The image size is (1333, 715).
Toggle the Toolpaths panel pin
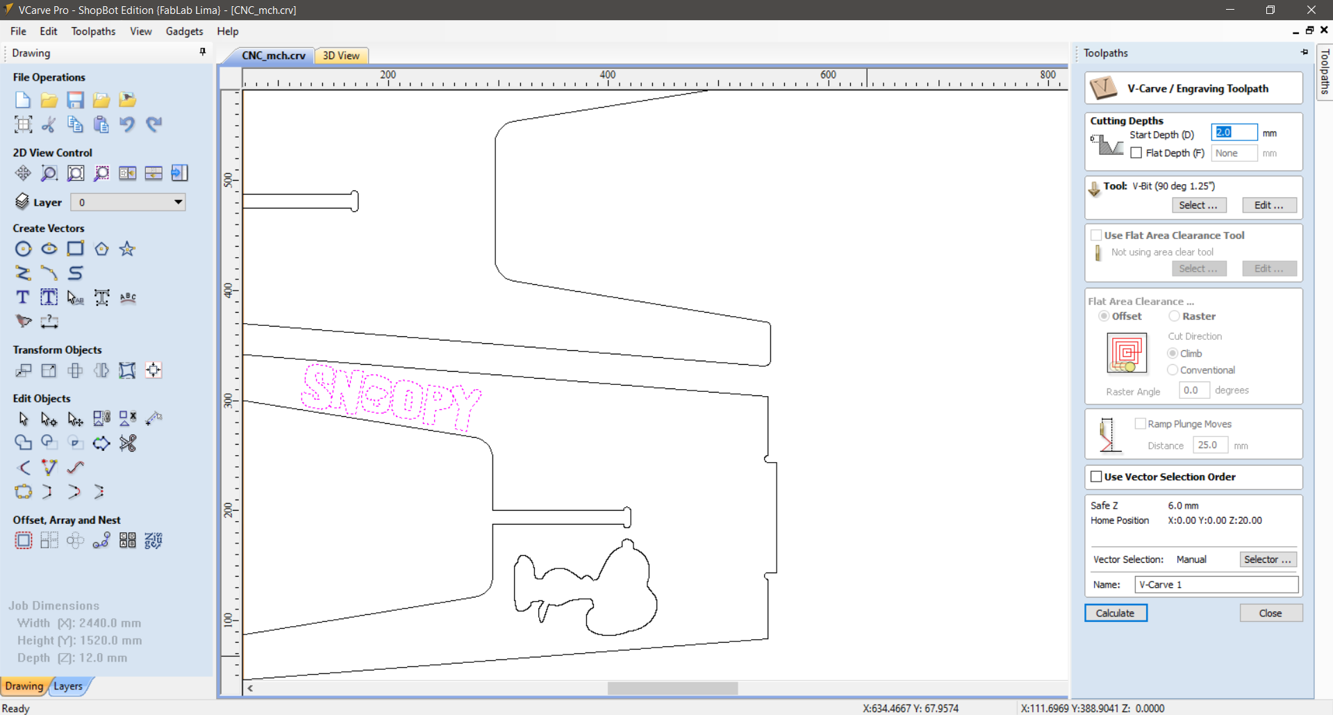[x=1305, y=52]
